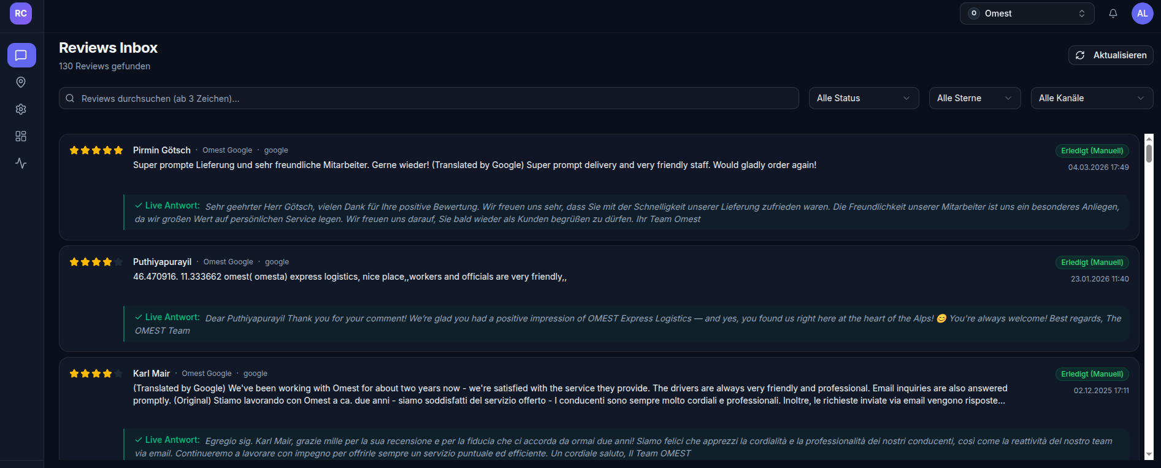Open the activity pulse icon in sidebar
Screen dimensions: 1161x468
click(x=21, y=163)
